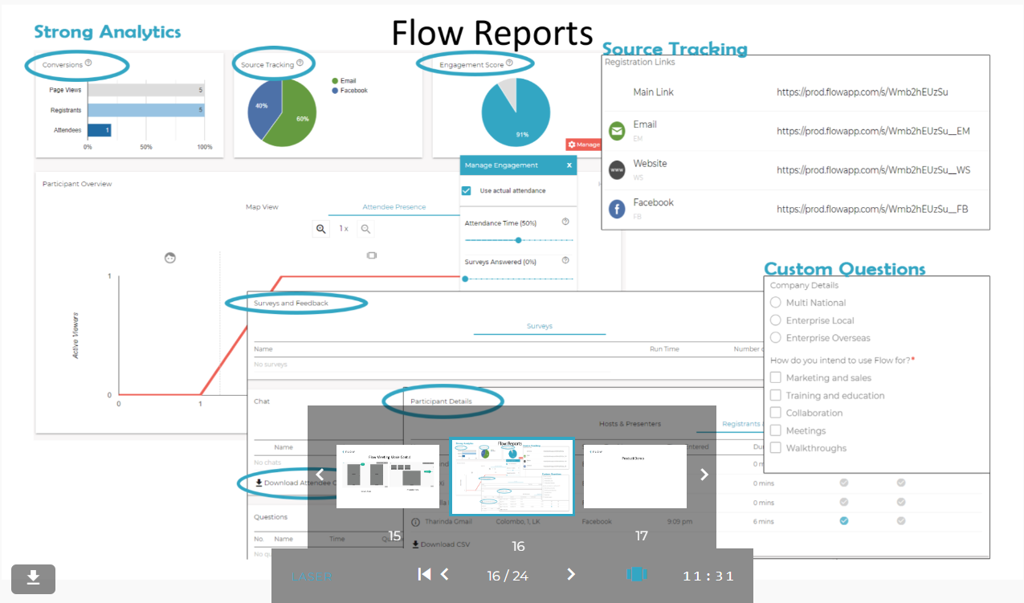Download the presentation with the download button

[33, 579]
